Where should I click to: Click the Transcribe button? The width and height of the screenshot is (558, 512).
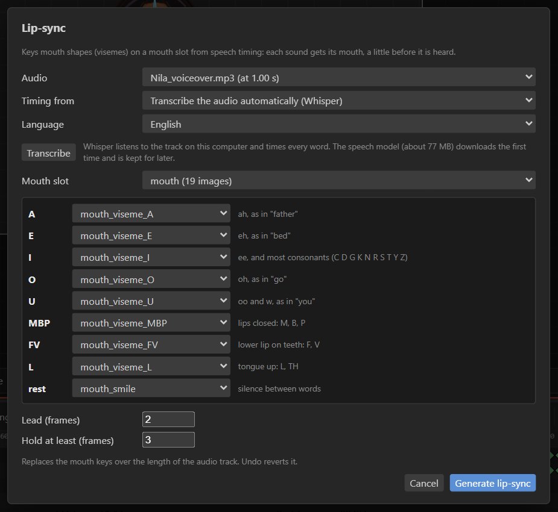48,153
